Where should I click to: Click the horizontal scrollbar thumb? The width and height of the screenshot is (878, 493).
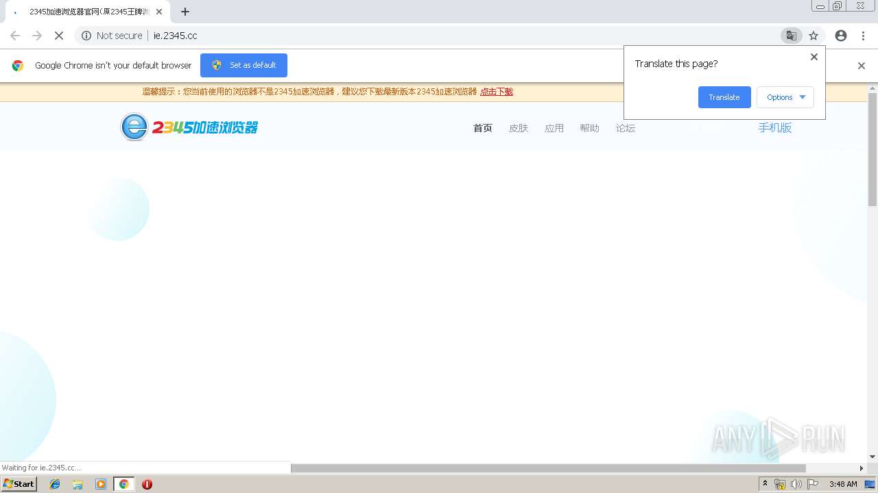click(x=548, y=468)
